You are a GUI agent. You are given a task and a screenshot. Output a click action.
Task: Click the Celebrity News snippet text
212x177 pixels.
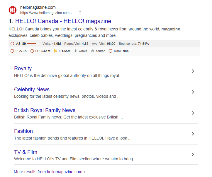pos(67,96)
